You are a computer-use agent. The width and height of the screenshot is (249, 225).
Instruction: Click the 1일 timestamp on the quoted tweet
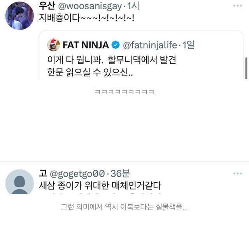point(187,45)
